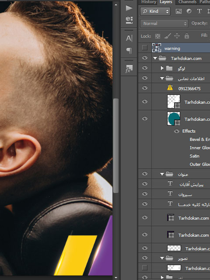Viewport: 210px width, 280px height.
Task: Click text layer icon for سیروان
Action: coord(170,194)
